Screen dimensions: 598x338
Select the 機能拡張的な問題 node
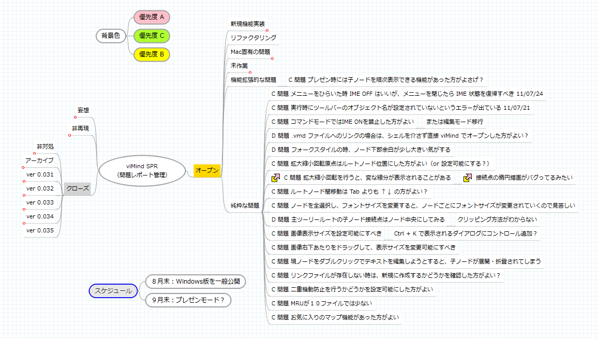pos(253,80)
